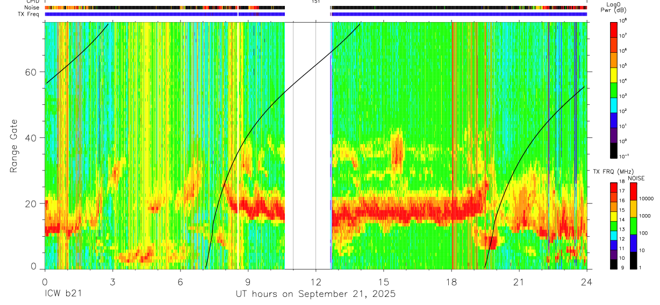The height and width of the screenshot is (305, 660).
Task: Click the data gap between 11 and 12.5 UT
Action: [x=307, y=145]
